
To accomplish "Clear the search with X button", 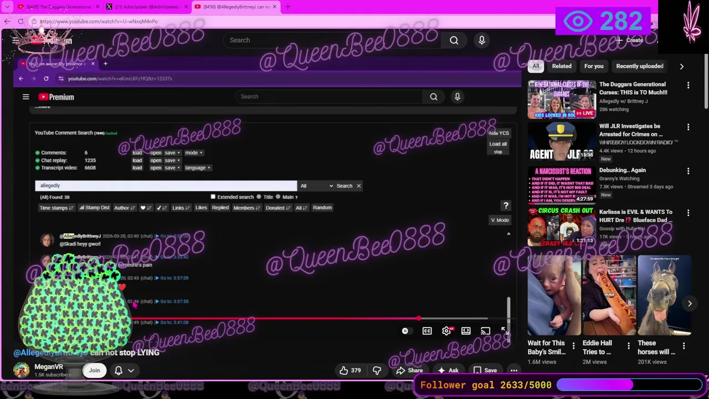I will 358,186.
